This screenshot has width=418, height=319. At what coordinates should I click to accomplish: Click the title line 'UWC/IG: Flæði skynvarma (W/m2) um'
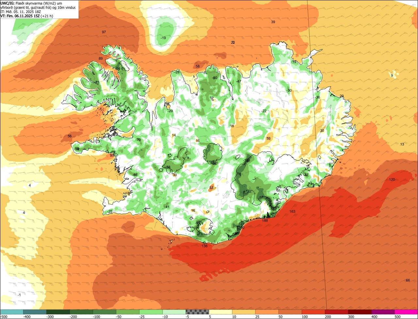pyautogui.click(x=31, y=3)
